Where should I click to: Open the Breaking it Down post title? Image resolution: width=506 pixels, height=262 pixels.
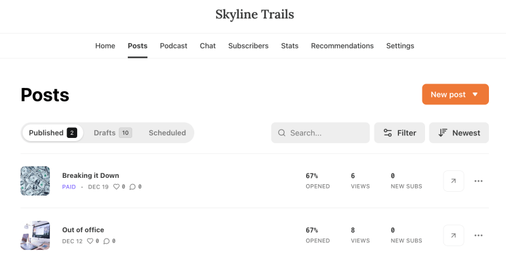pos(90,175)
